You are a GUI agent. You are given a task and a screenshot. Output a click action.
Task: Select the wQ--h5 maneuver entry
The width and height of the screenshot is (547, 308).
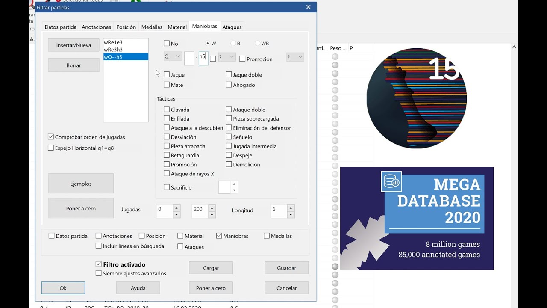pyautogui.click(x=126, y=56)
